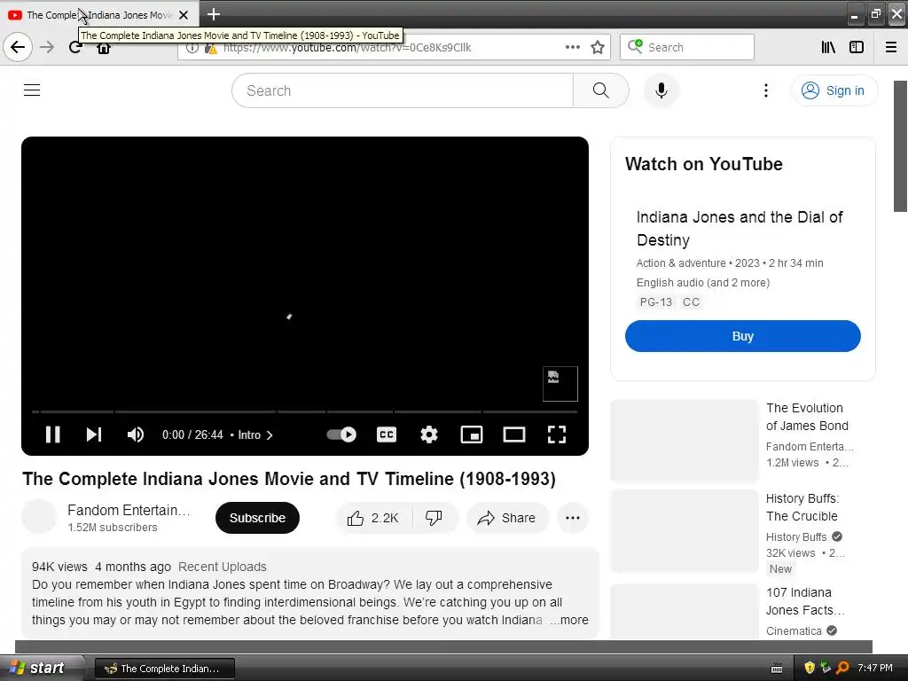The height and width of the screenshot is (681, 908).
Task: Start voice search with microphone
Action: click(x=661, y=90)
